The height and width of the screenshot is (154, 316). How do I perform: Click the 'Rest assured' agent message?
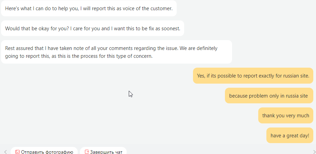(x=117, y=52)
